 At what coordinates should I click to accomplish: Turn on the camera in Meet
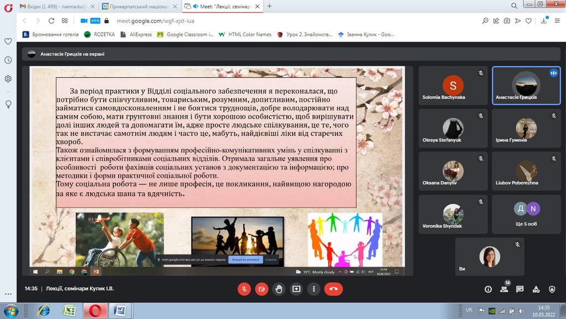261,289
